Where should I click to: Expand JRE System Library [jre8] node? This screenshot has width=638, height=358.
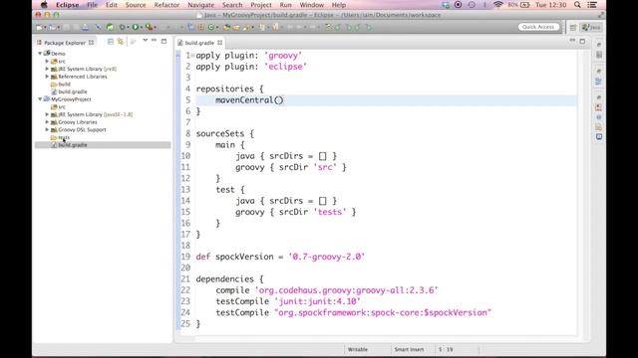point(47,69)
